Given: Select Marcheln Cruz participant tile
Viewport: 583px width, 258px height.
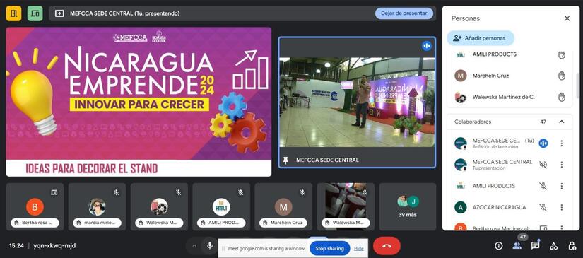Looking at the screenshot, I should tap(283, 206).
